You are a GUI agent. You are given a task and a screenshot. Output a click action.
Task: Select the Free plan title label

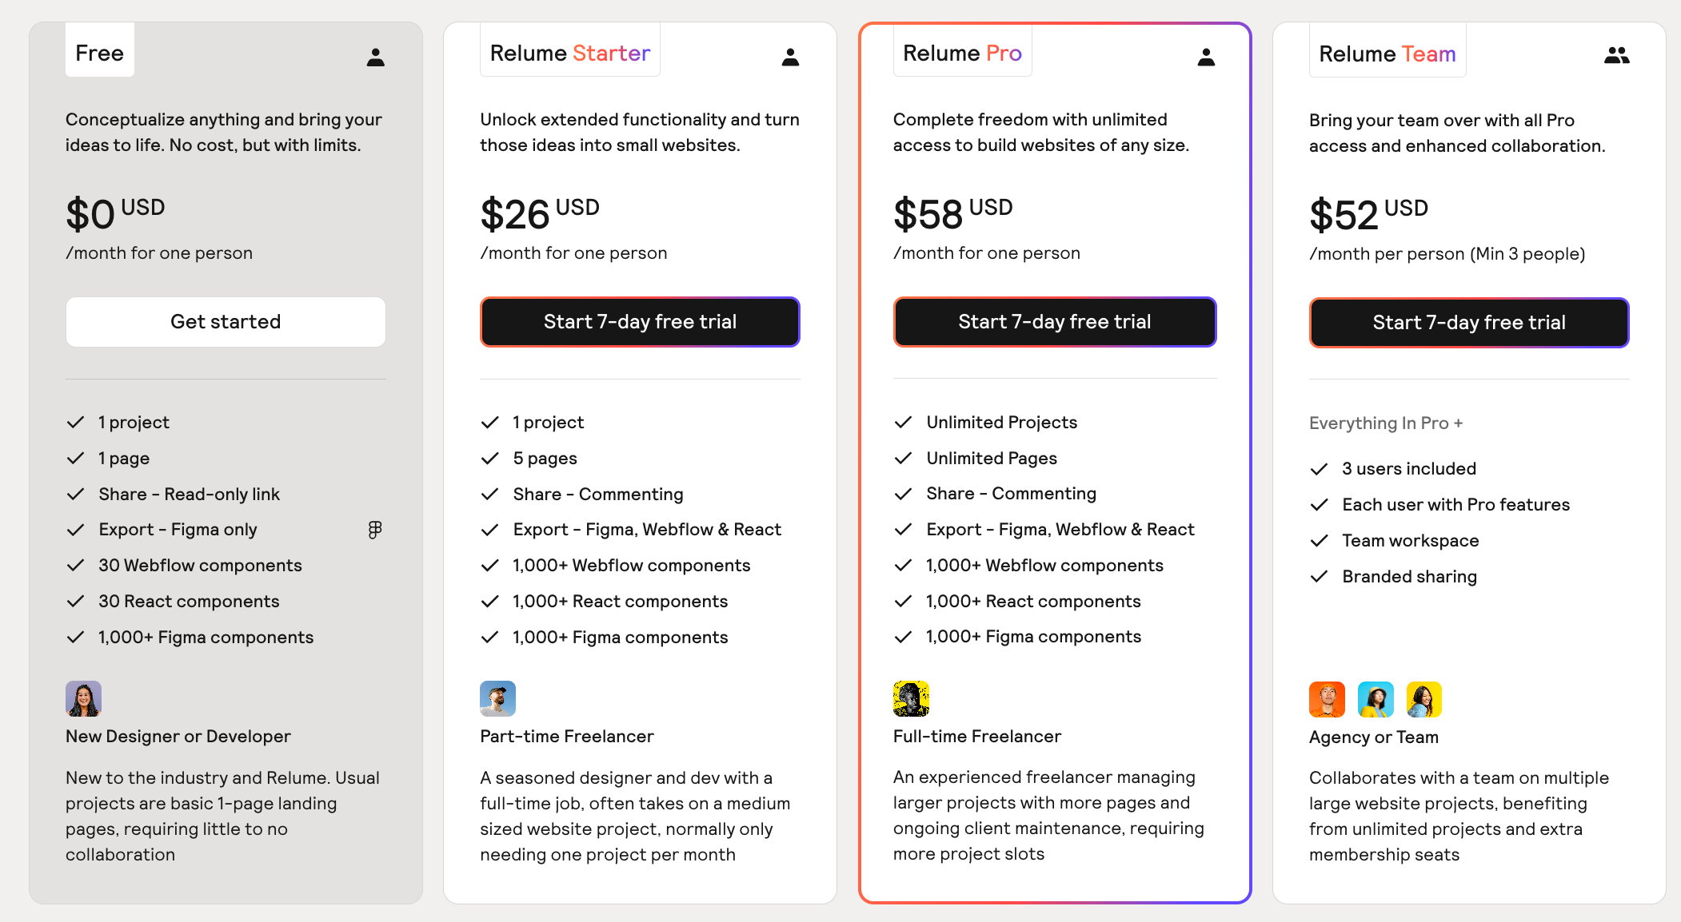99,53
